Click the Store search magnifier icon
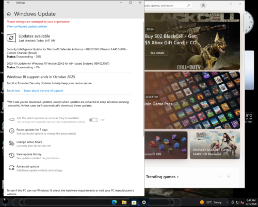258x207 pixels. [188, 6]
